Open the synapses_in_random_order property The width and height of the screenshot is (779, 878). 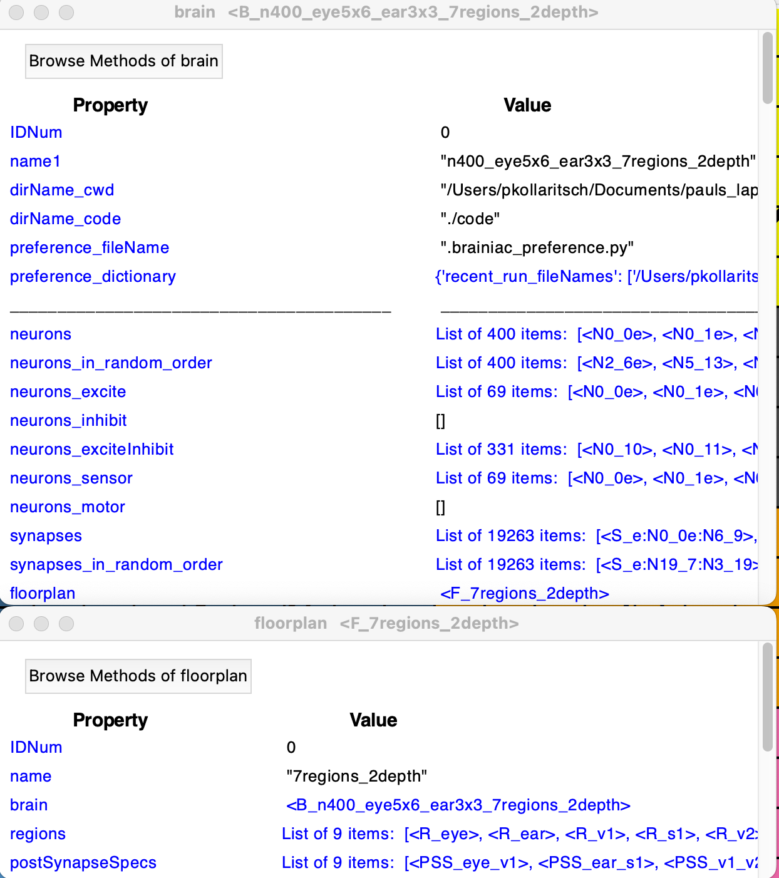(x=116, y=564)
